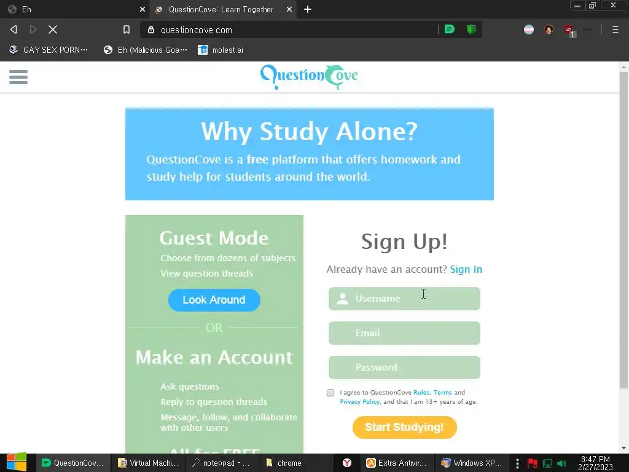Screen dimensions: 629x472
Task: Select the QuestionCove: Learn Together tab
Action: point(222,9)
